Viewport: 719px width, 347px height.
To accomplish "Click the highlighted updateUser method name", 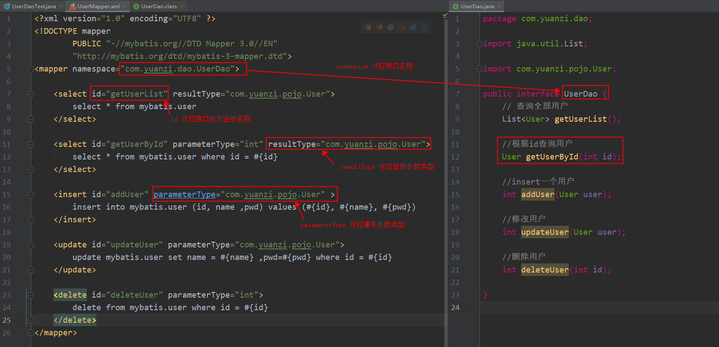I will click(x=545, y=232).
